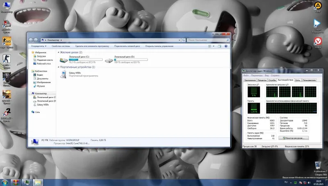Open the Vivaldi browser desktop shortcut
Image resolution: width=328 pixels, height=186 pixels.
click(x=317, y=43)
